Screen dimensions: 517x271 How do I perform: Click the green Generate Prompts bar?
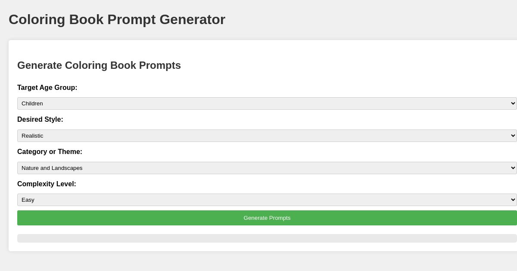point(267,218)
